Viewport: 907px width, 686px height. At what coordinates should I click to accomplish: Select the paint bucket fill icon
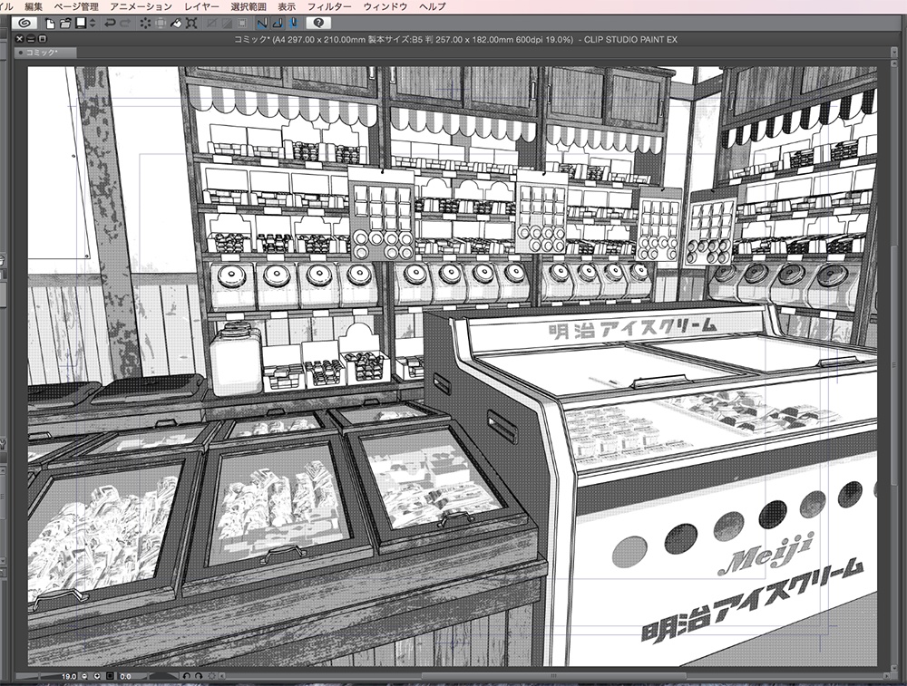(175, 26)
